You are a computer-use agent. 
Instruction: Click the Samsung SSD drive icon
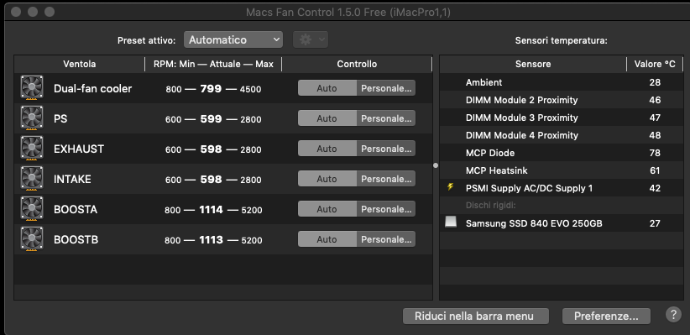coord(451,222)
